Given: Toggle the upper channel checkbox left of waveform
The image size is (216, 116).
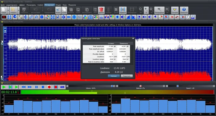Looking at the screenshot, I should click(2, 44).
